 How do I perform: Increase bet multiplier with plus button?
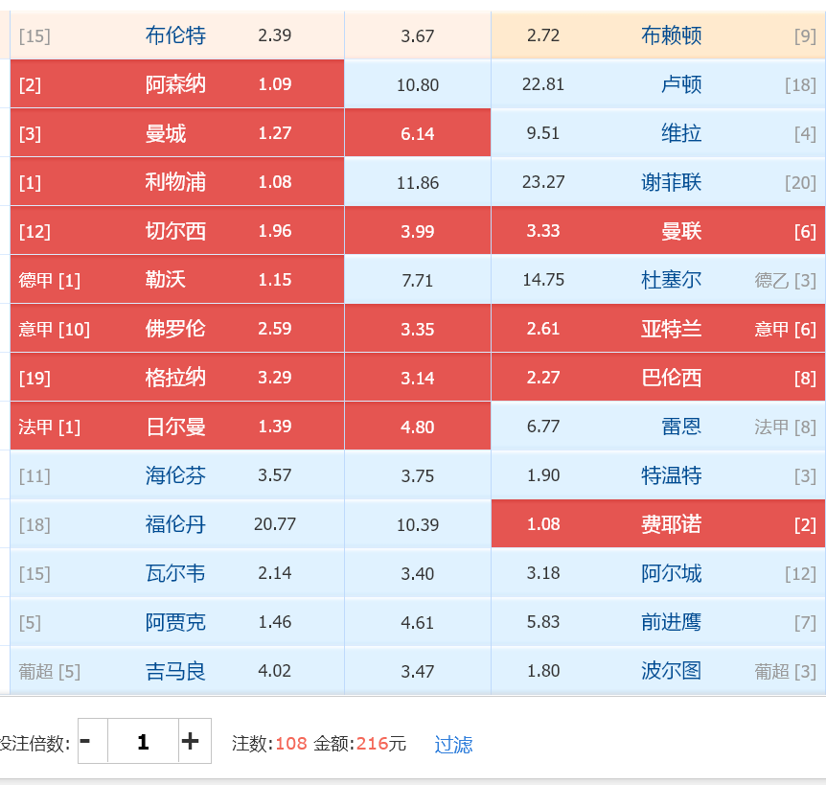click(x=195, y=741)
